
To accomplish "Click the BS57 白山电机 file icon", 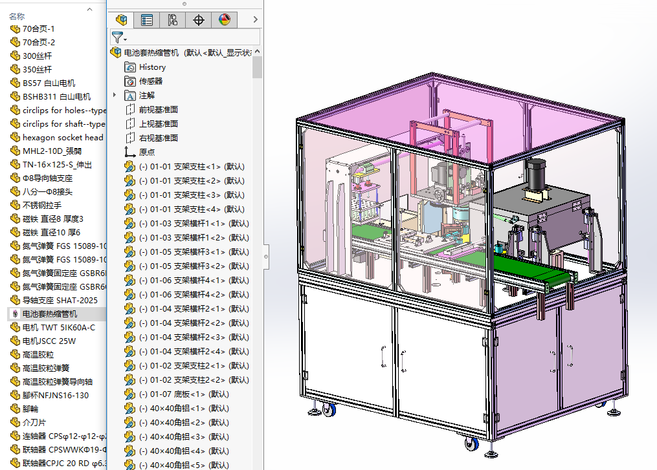I will tap(15, 83).
